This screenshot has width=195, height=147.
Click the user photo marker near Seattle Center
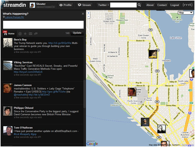(x=132, y=92)
